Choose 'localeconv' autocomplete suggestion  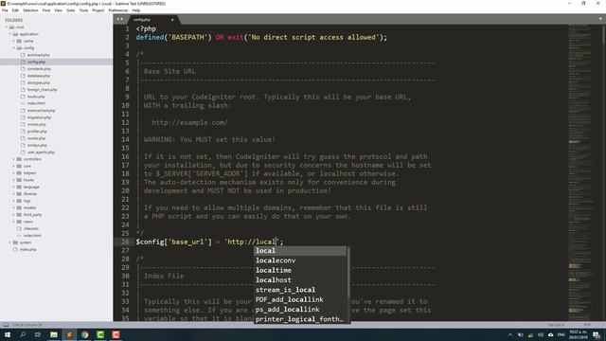click(300, 260)
